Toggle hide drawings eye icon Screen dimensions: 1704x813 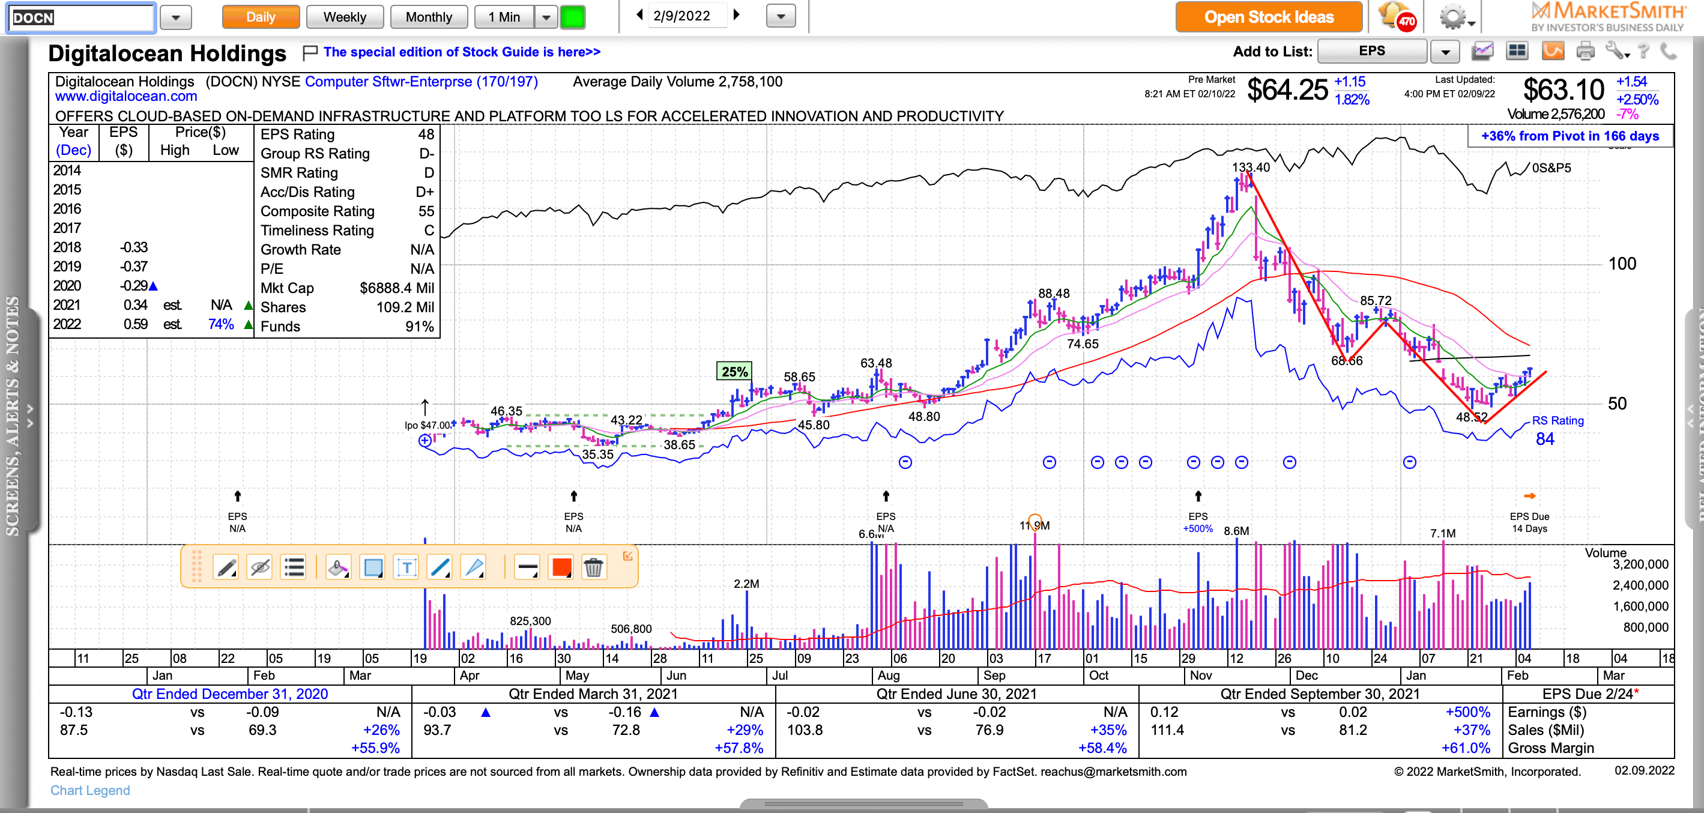[x=259, y=567]
